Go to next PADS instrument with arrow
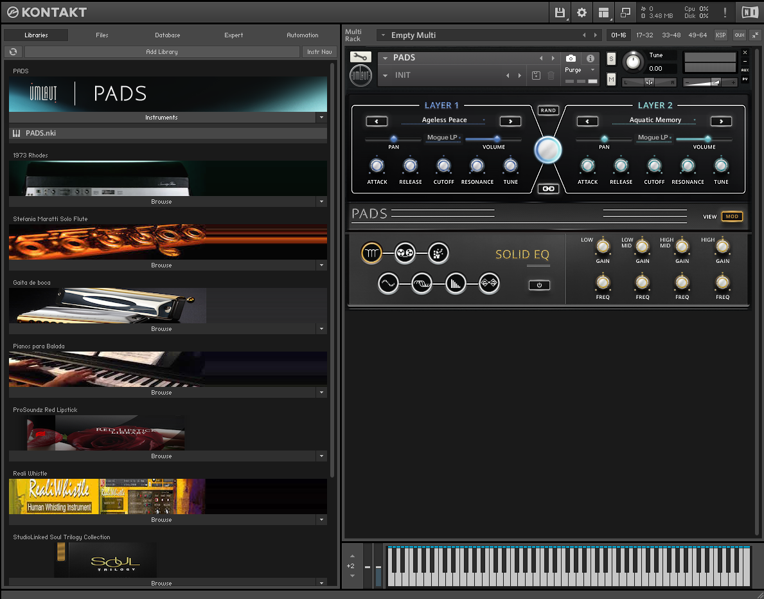Screen dimensions: 764x599 point(553,58)
